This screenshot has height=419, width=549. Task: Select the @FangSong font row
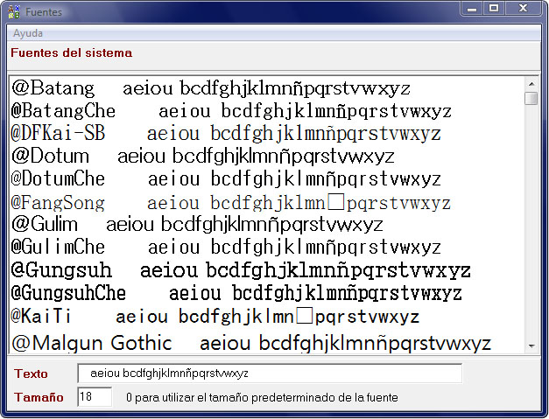point(267,203)
